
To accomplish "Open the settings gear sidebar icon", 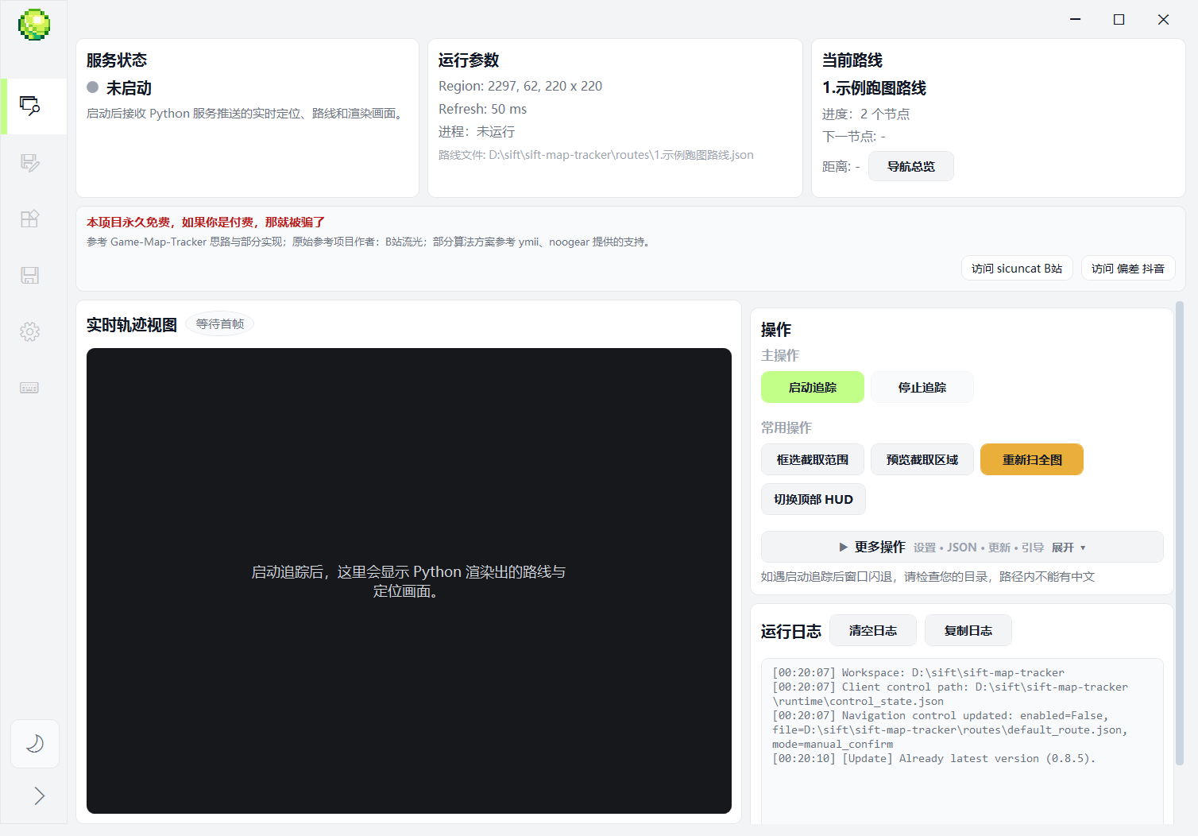I will coord(30,331).
